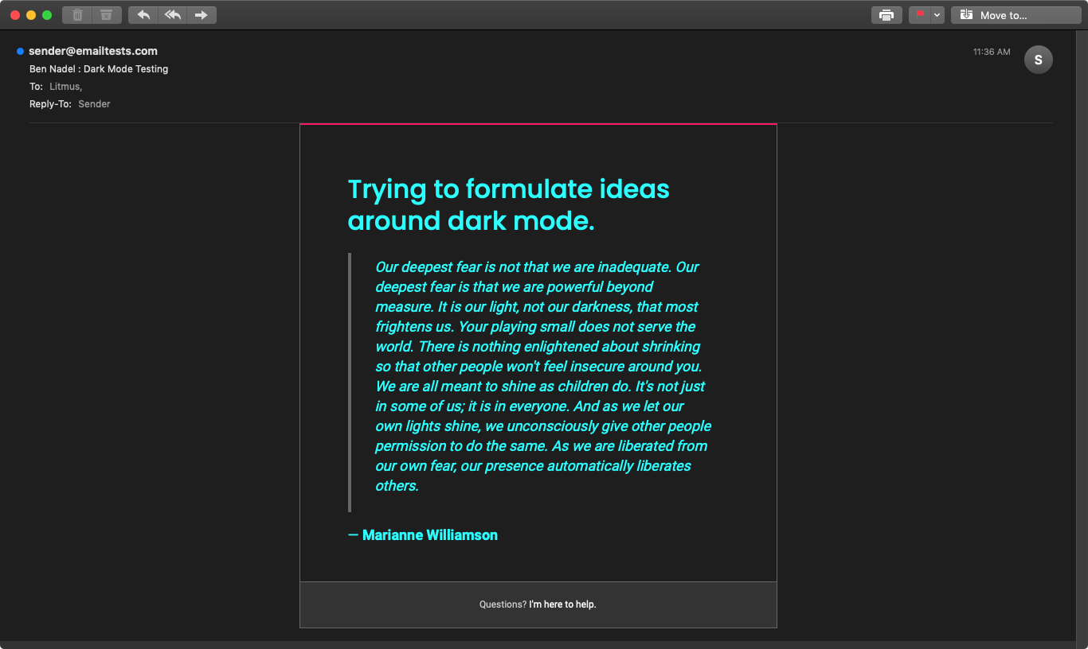Click the vertical scrollbar on right edge

point(1082,334)
